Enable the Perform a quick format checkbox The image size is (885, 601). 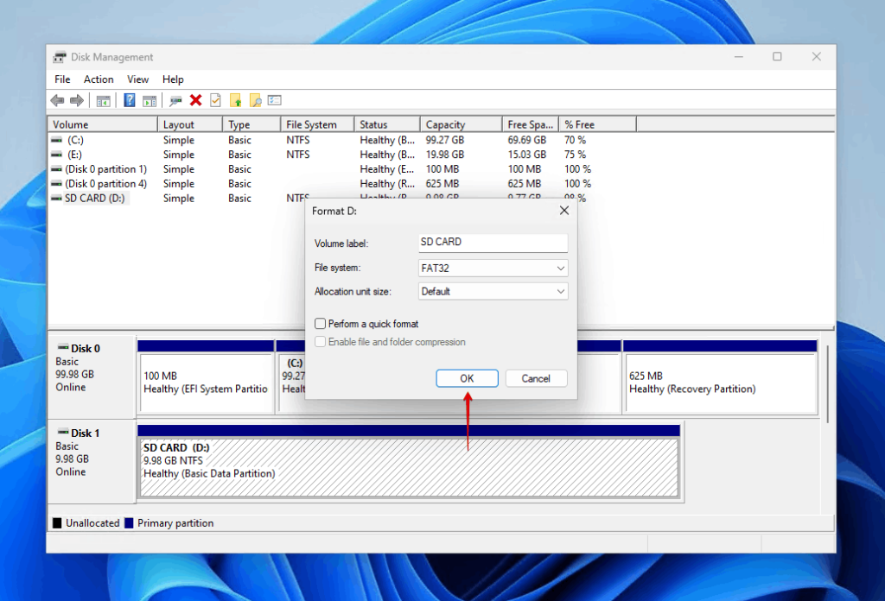(x=320, y=323)
